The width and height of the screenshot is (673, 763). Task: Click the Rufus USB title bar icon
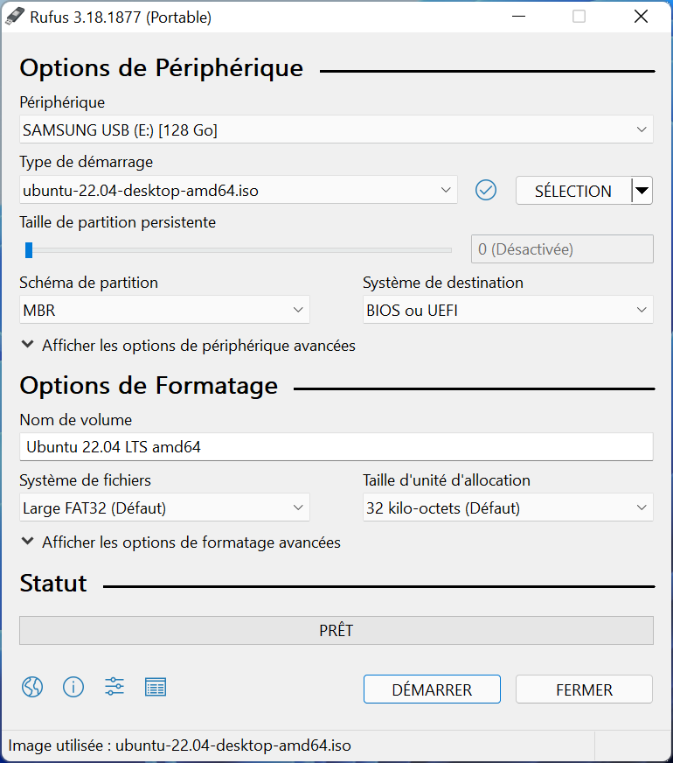point(15,17)
